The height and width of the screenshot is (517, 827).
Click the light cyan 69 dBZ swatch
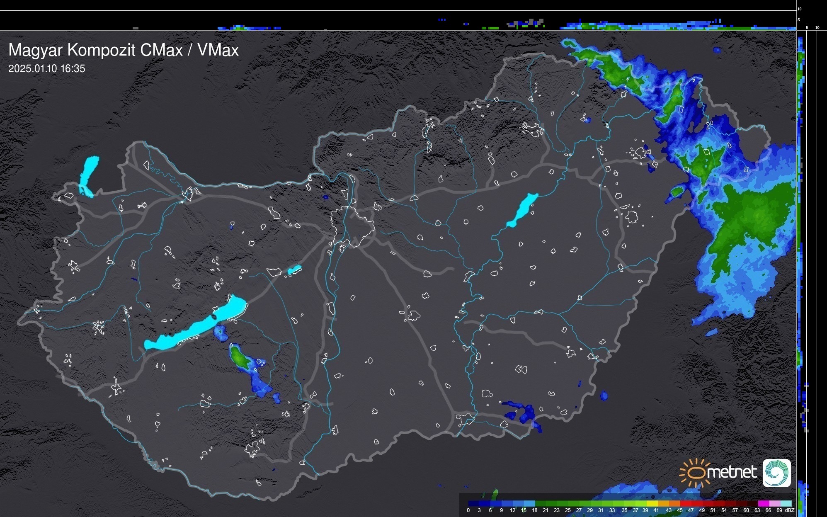click(x=786, y=504)
